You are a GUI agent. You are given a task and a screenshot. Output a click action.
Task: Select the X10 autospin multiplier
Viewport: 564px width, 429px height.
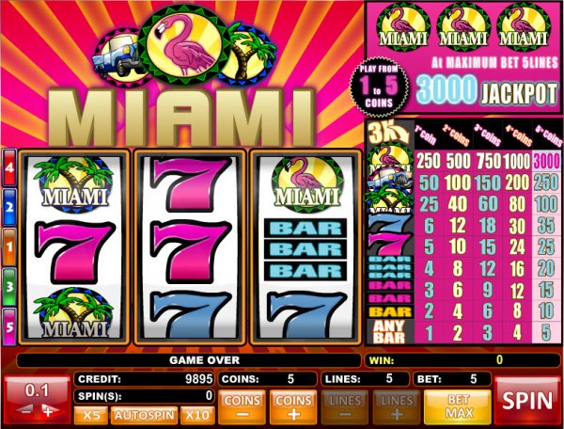pos(197,415)
